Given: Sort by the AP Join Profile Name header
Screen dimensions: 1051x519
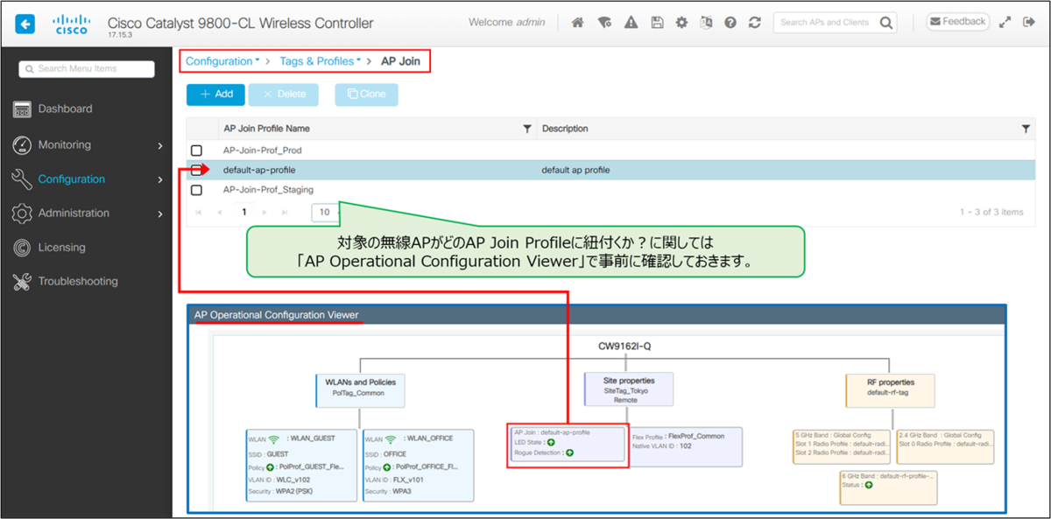Looking at the screenshot, I should click(266, 129).
